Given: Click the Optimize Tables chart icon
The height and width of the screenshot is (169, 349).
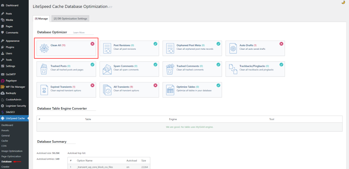Looking at the screenshot, I should click(170, 90).
